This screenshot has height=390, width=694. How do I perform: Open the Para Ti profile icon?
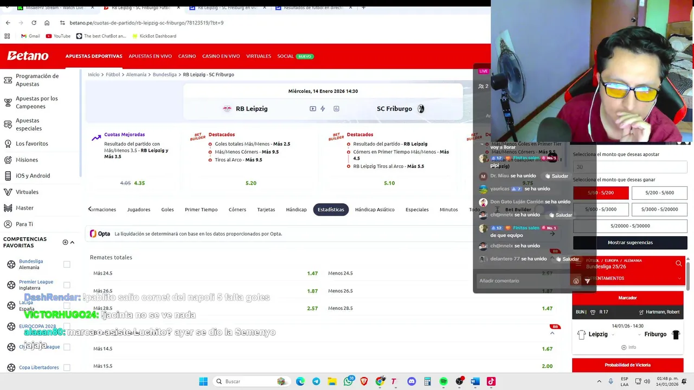click(8, 224)
